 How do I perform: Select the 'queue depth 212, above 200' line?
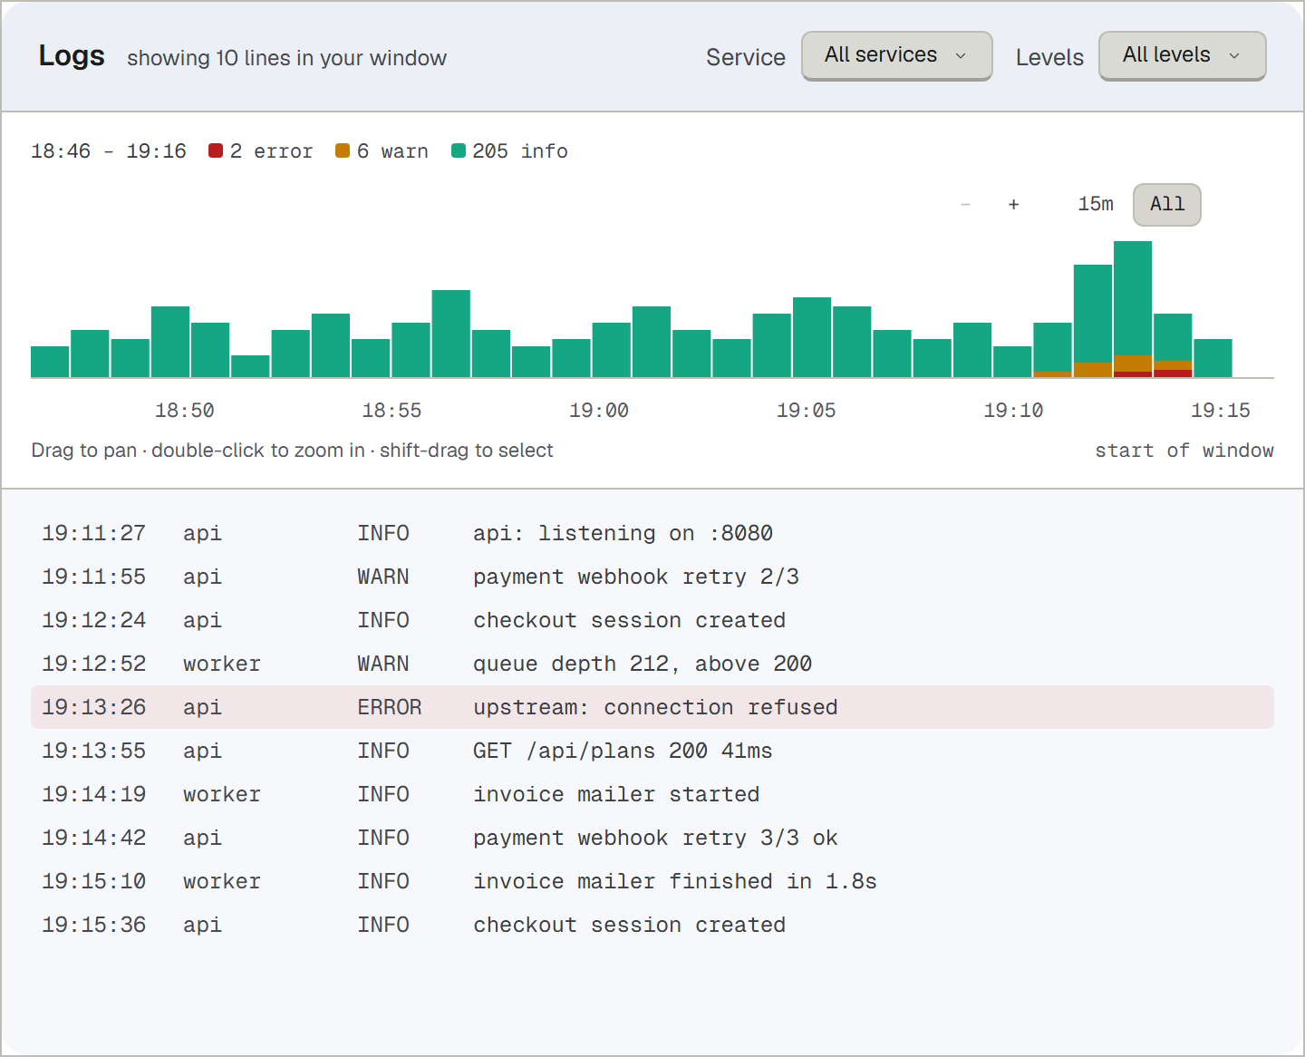pyautogui.click(x=652, y=664)
